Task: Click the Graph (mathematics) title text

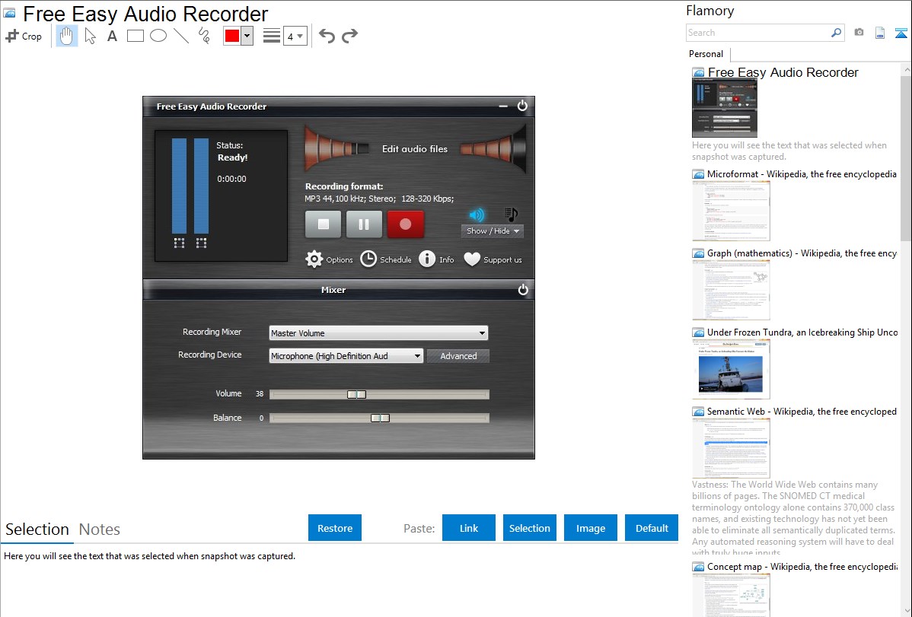Action: pyautogui.click(x=802, y=253)
